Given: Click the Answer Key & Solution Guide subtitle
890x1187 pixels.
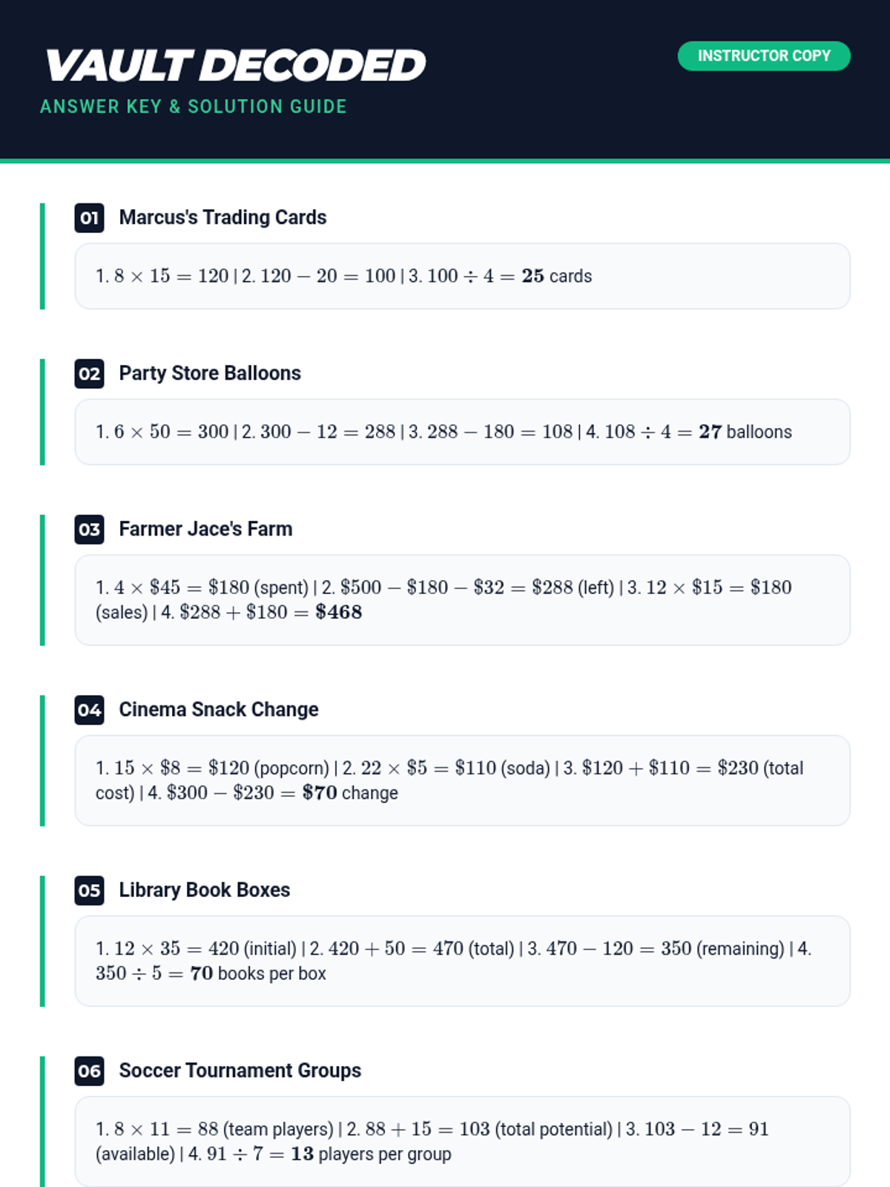Looking at the screenshot, I should pos(193,107).
